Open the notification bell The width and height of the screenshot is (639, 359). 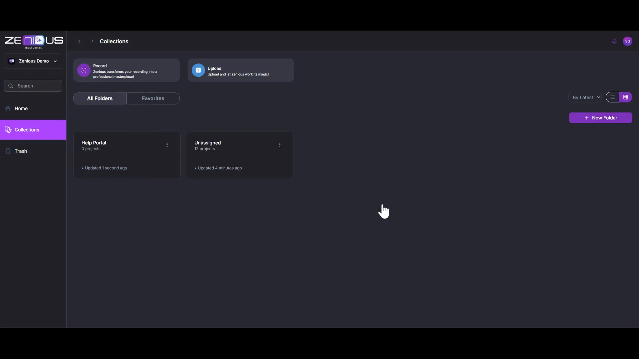(x=614, y=41)
